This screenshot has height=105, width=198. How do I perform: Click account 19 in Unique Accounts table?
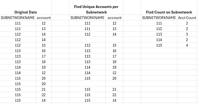click(114, 67)
